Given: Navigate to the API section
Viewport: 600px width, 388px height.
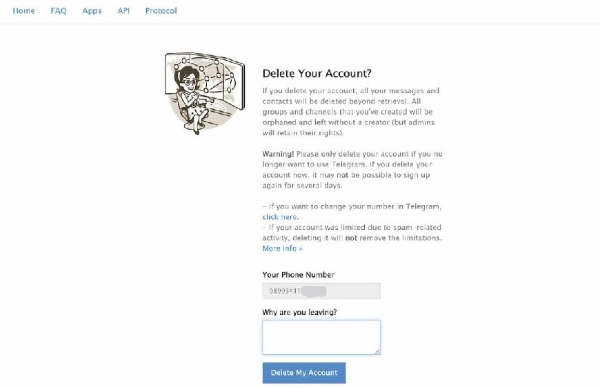Looking at the screenshot, I should click(123, 11).
